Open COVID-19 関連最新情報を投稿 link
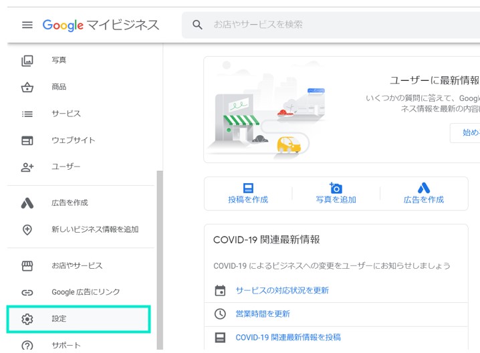Viewport: 480px width, 353px height. pos(288,338)
